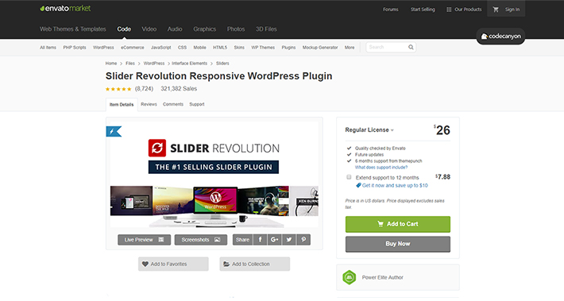Expand the Regular License dropdown
Screen dimensions: 564x301
(369, 129)
